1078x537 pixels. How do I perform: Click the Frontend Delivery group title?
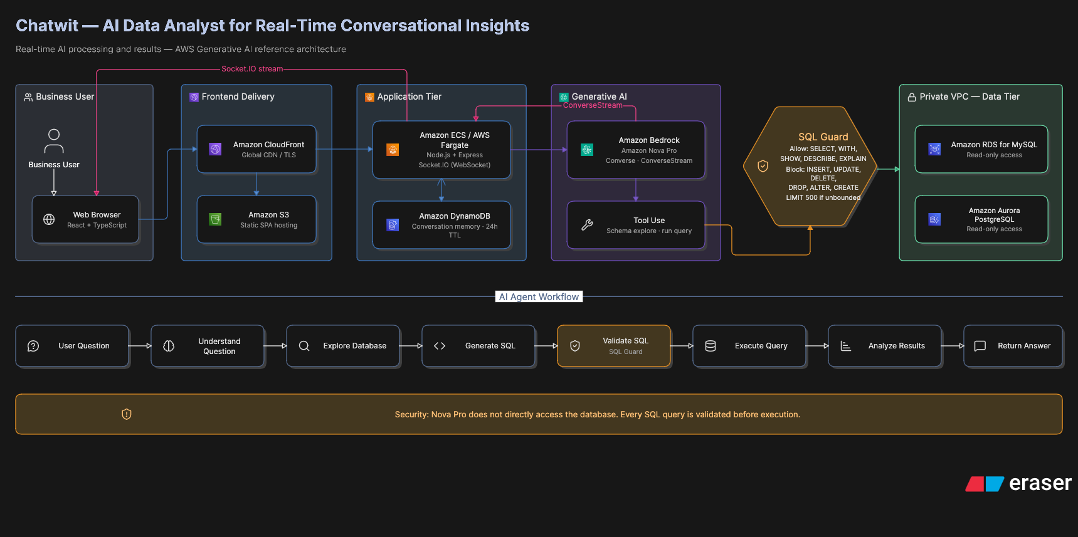point(238,96)
